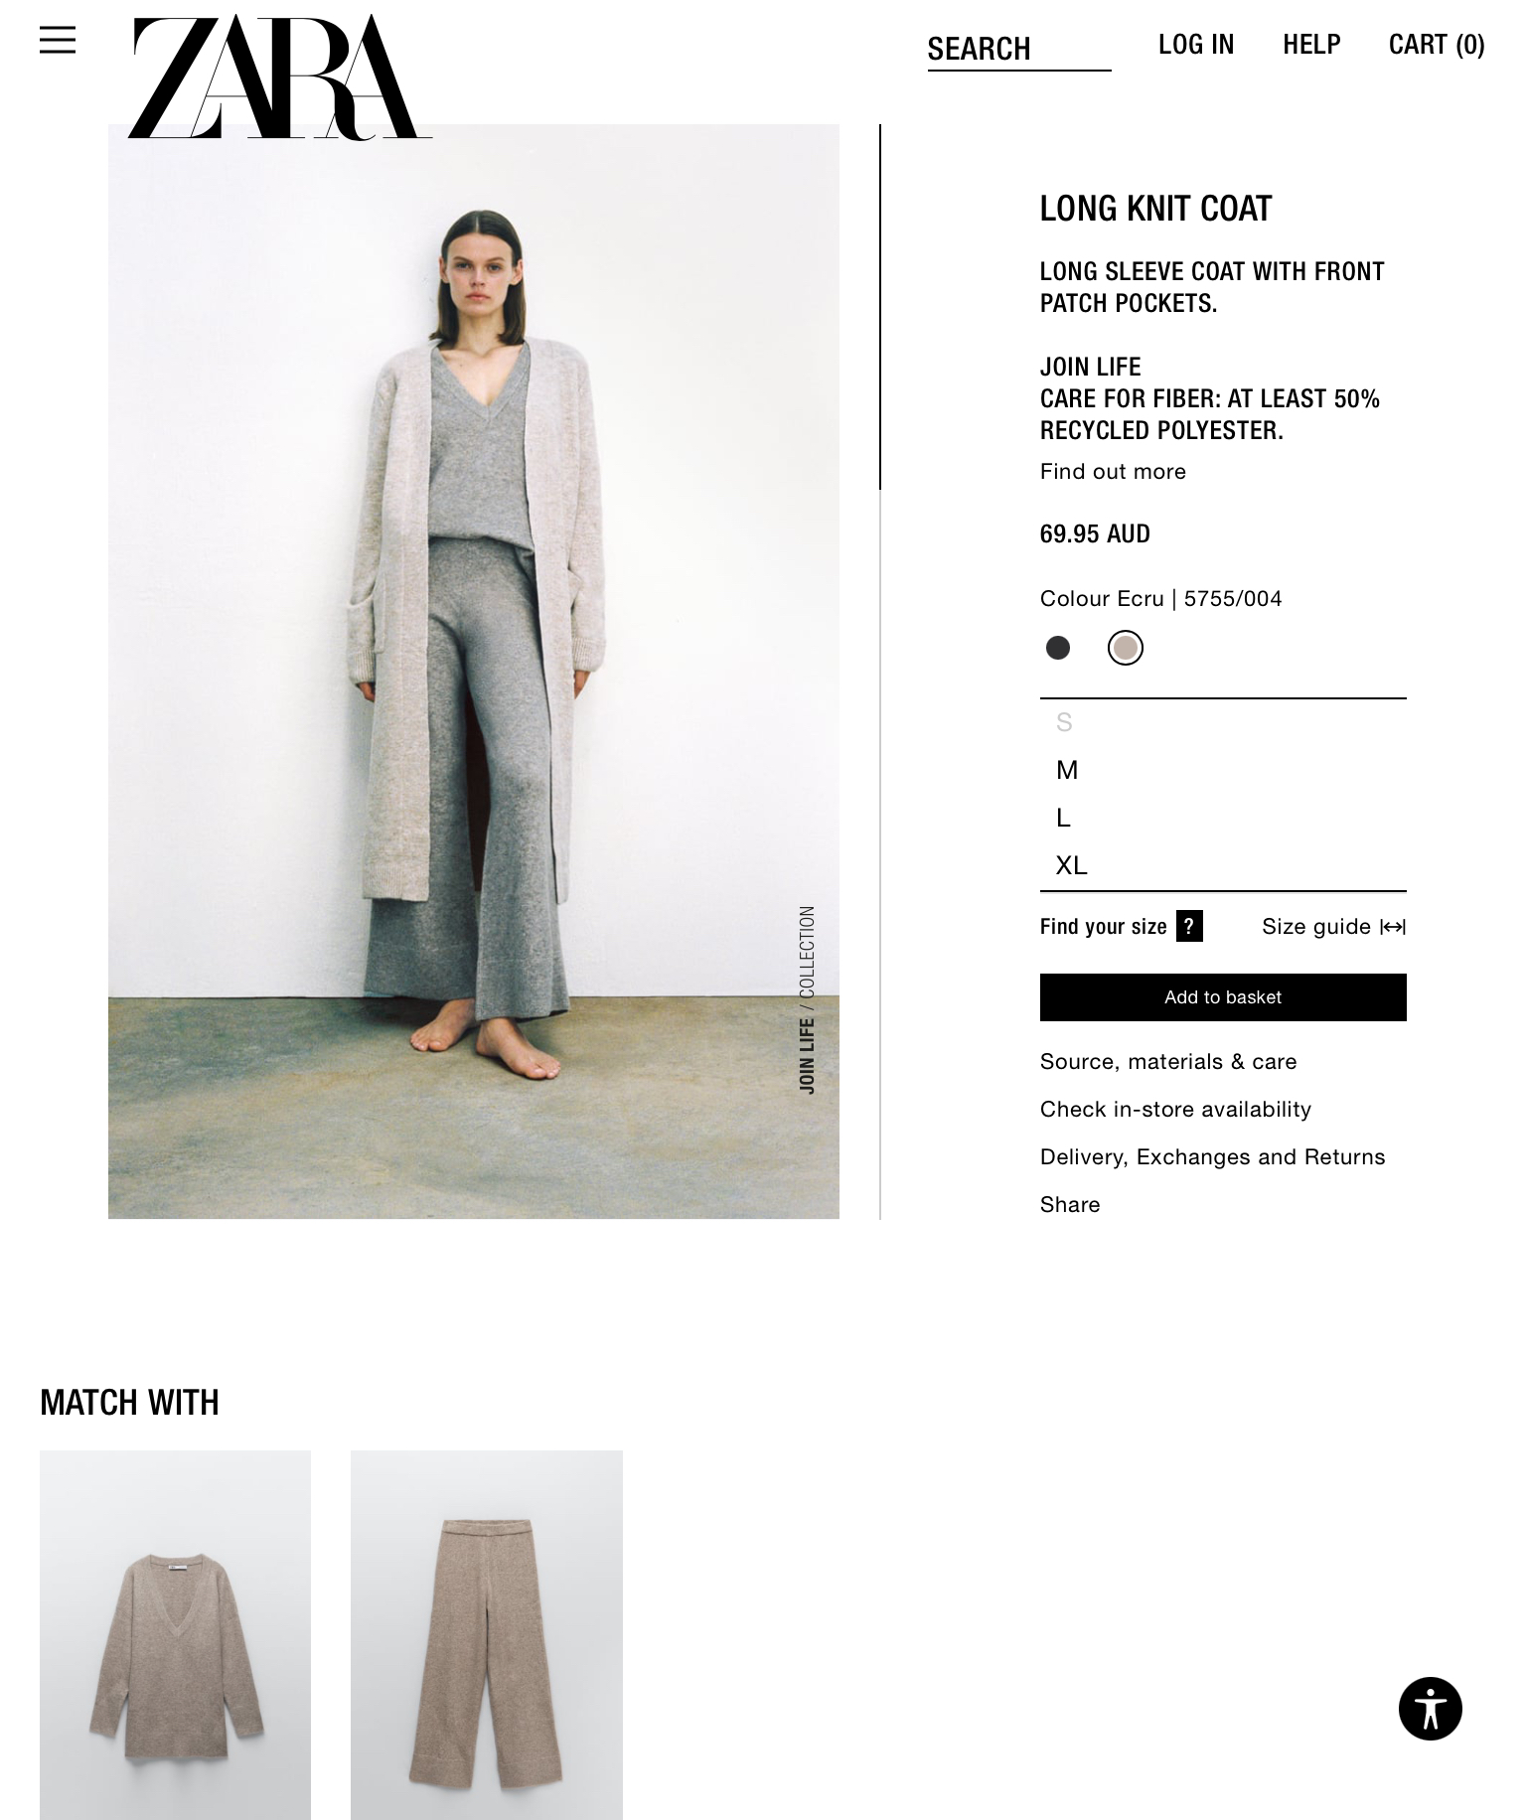Click the ZARA logo
1526x1820 pixels.
click(x=280, y=76)
